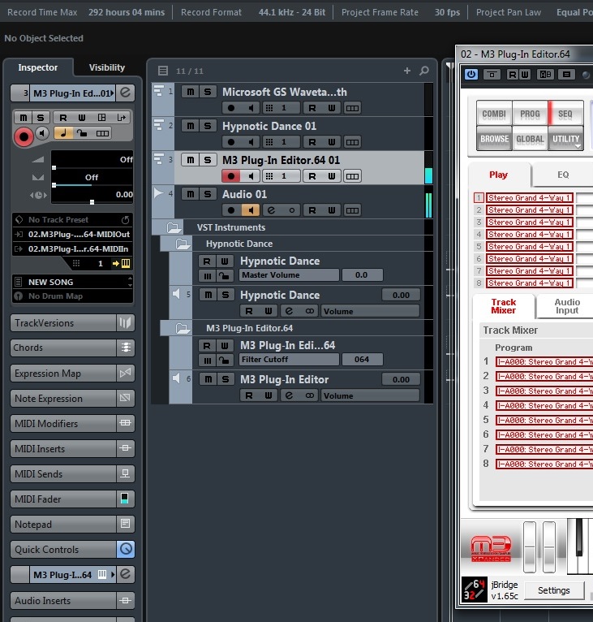Open Edit Instrument for M3 Plug-In Ed...01
This screenshot has height=622, width=593.
click(x=125, y=93)
